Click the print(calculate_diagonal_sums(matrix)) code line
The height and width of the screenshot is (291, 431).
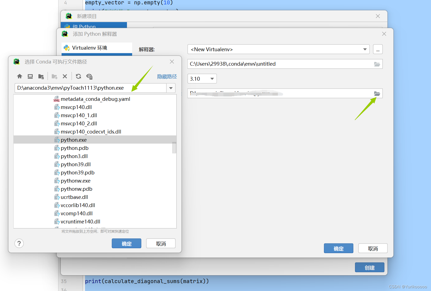[147, 281]
